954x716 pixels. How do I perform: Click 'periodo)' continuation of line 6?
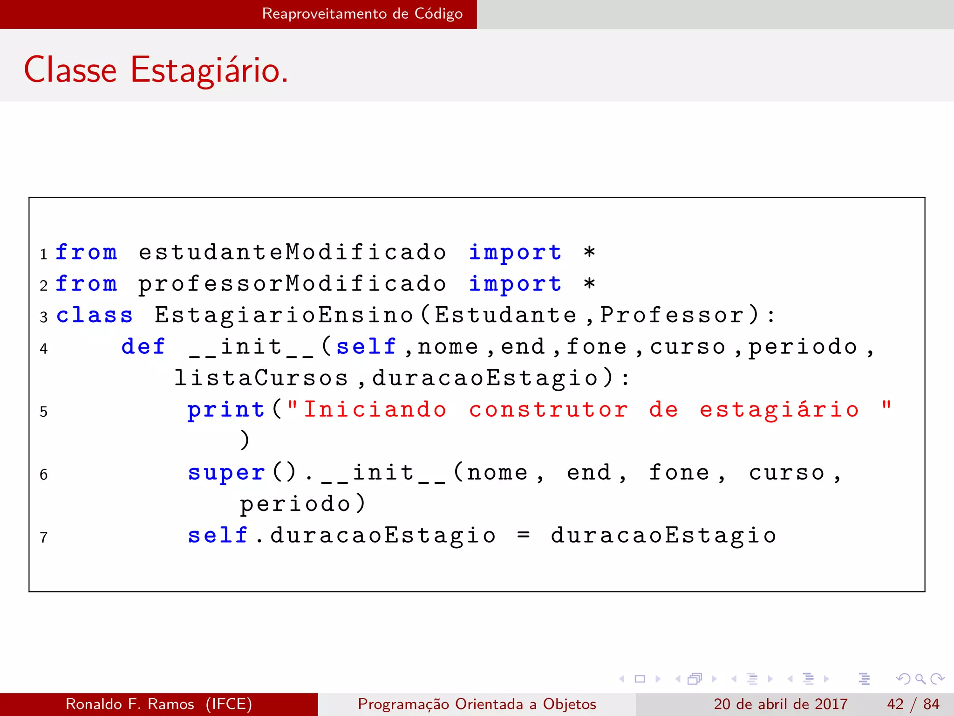[x=303, y=504]
